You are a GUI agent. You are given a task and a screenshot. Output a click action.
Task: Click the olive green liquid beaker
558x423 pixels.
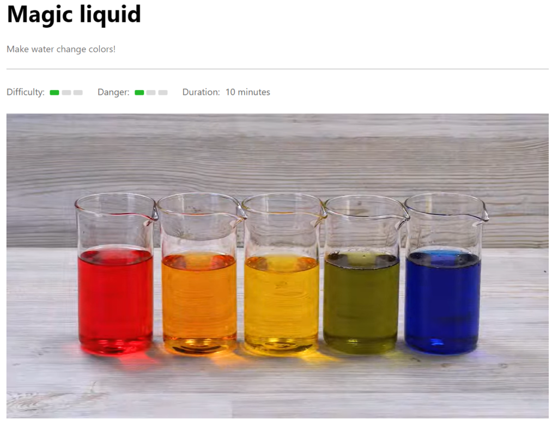[363, 274]
